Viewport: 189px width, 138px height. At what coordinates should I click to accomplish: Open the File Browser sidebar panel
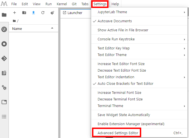(x=4, y=15)
